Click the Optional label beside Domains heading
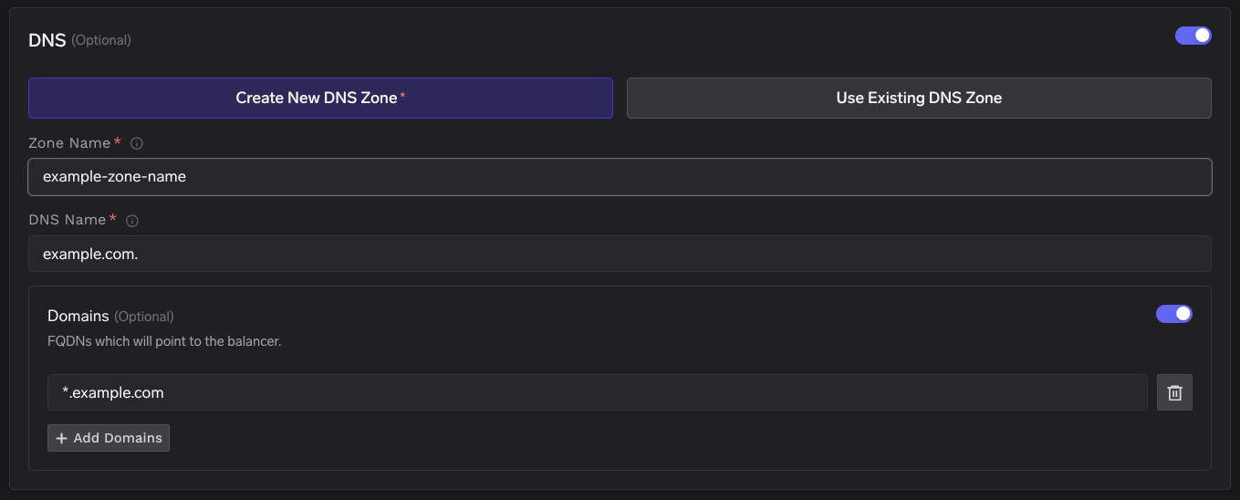 coord(144,317)
